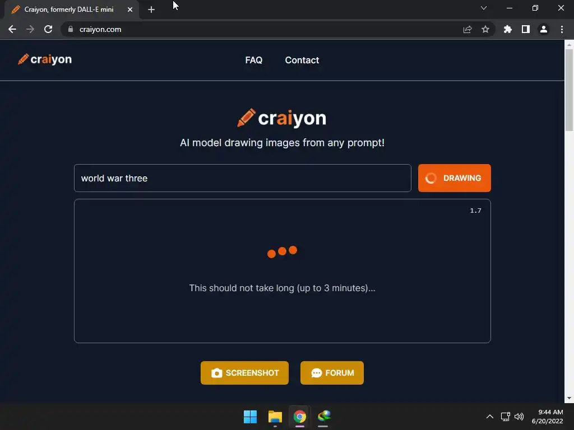The height and width of the screenshot is (430, 574).
Task: Click the craiyon logo in the header
Action: (x=45, y=59)
